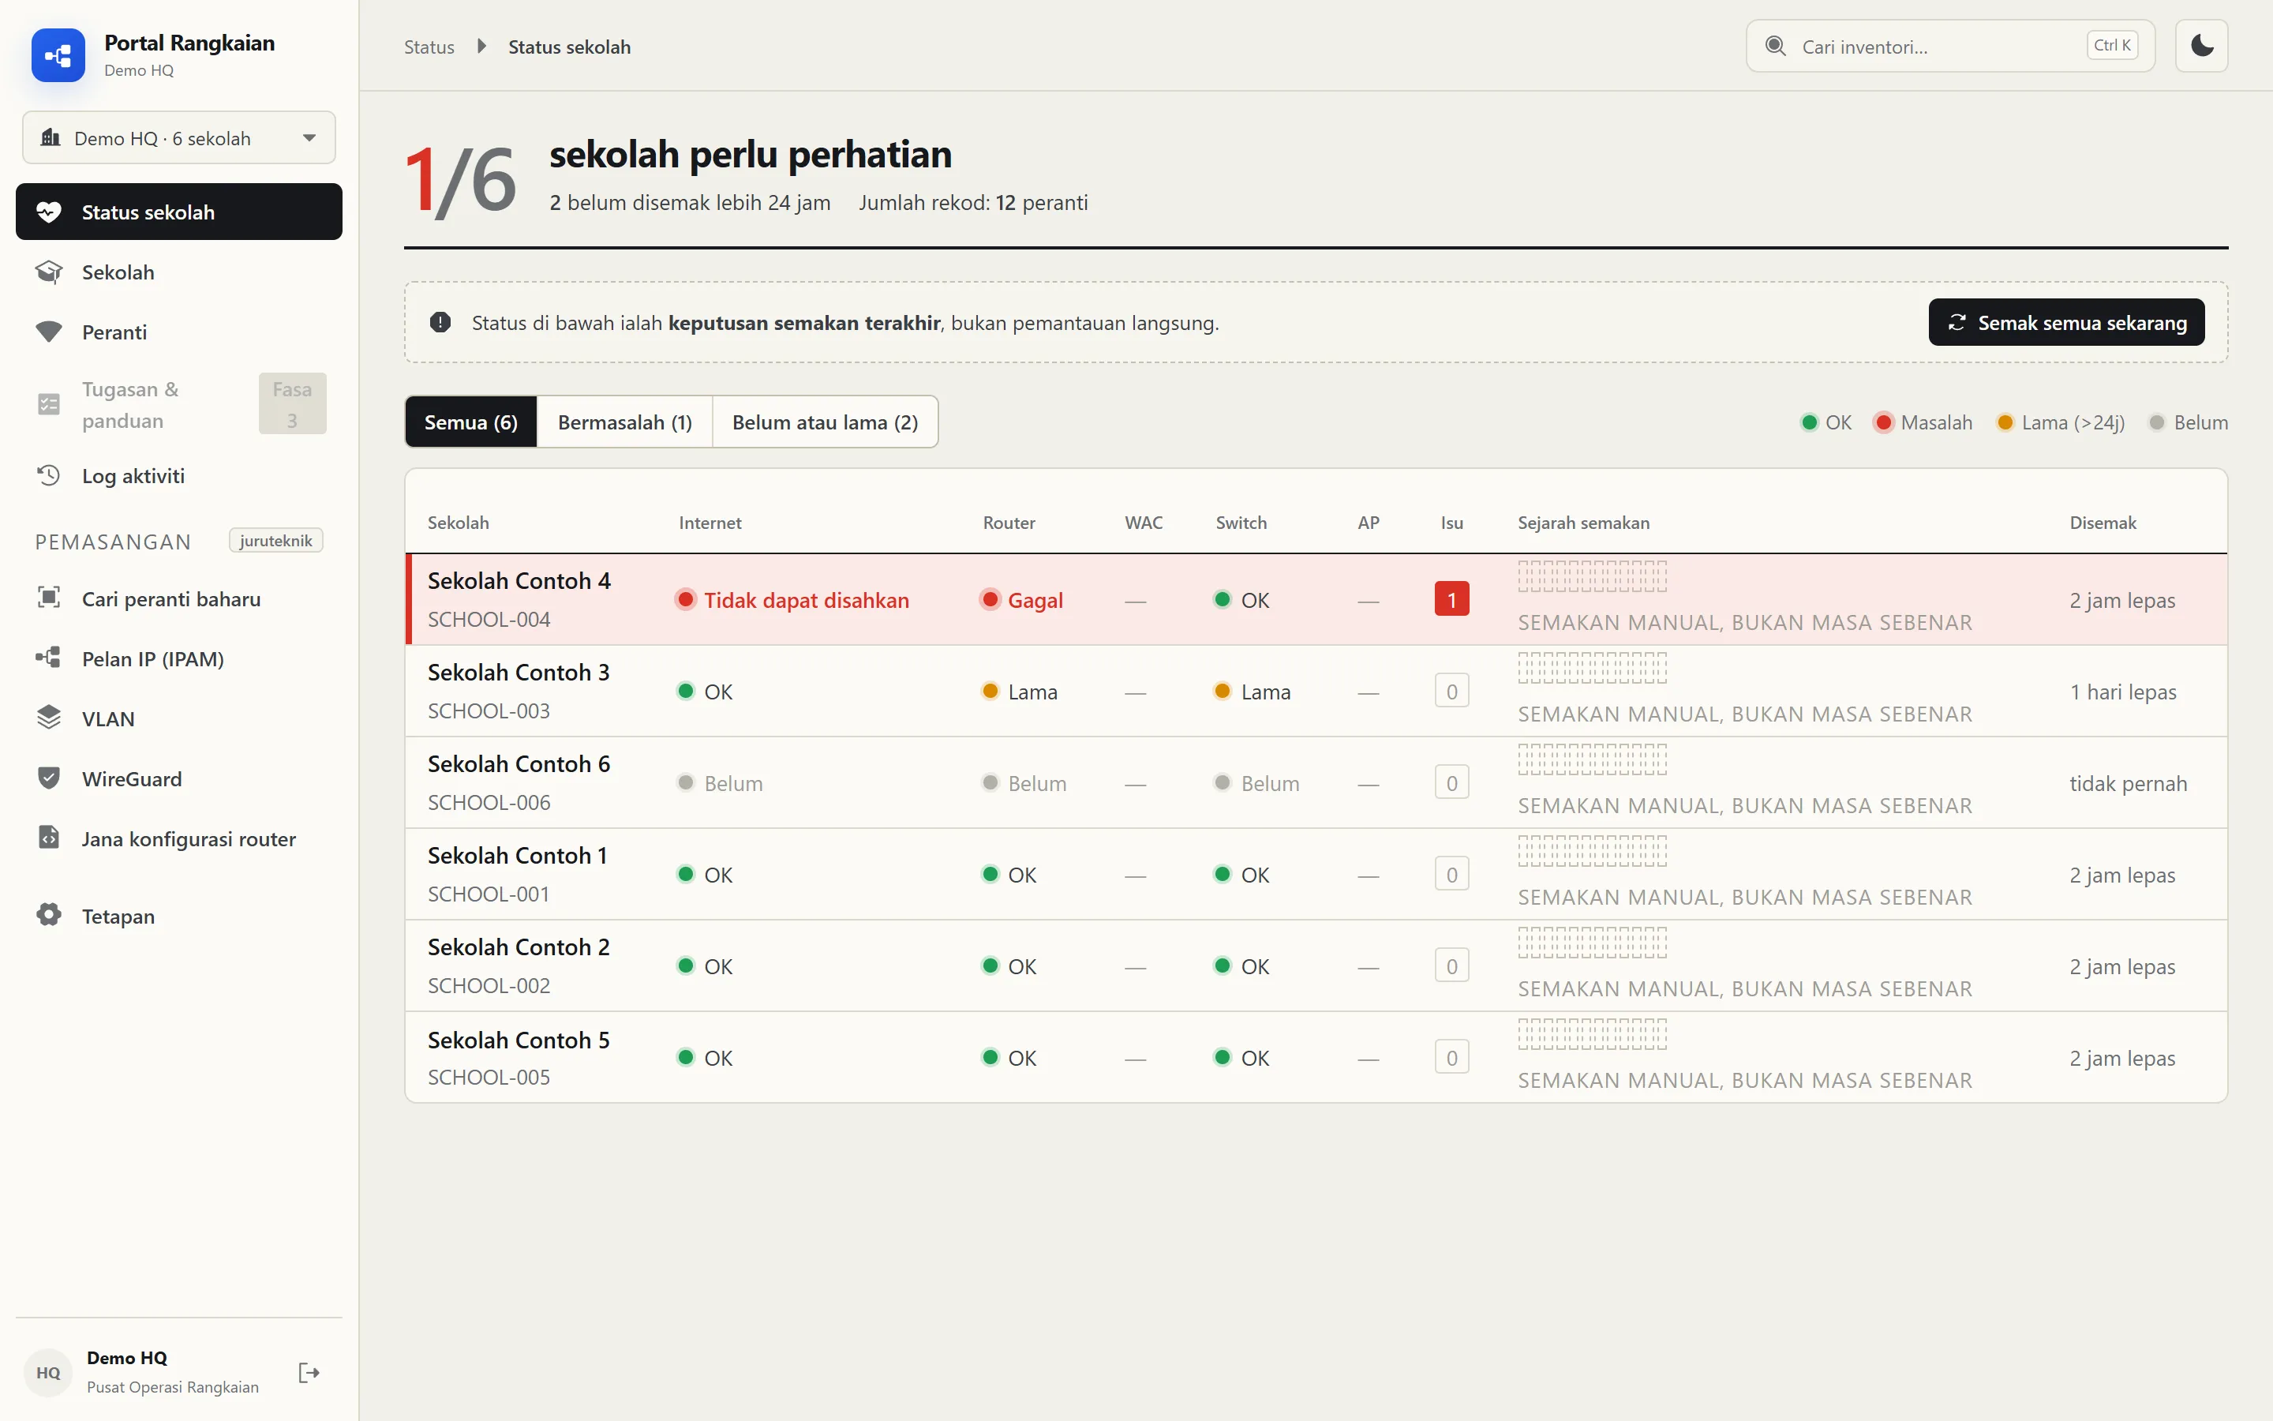The height and width of the screenshot is (1421, 2273).
Task: Click the Tetapan gear icon
Action: pos(49,916)
